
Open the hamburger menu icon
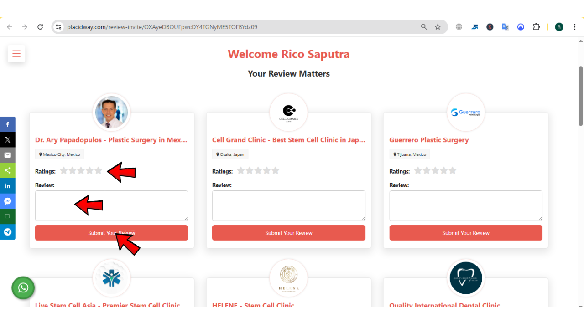(x=16, y=54)
